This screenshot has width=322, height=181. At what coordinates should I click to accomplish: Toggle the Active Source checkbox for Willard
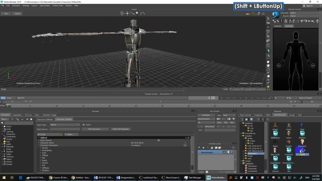[x=158, y=140]
